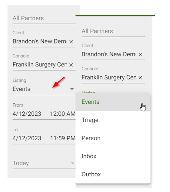Clear Brandon's New Demo client in right panel
The height and width of the screenshot is (192, 170).
[x=140, y=54]
